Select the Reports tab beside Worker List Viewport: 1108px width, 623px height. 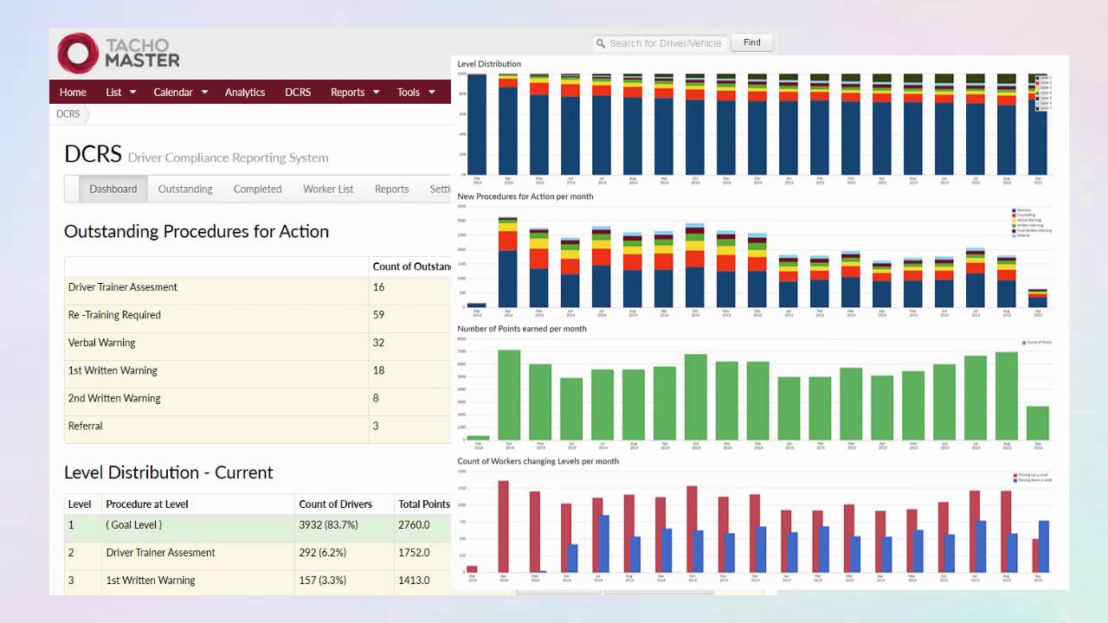(x=391, y=189)
